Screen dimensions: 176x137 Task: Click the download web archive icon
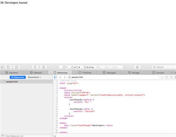tap(43, 67)
